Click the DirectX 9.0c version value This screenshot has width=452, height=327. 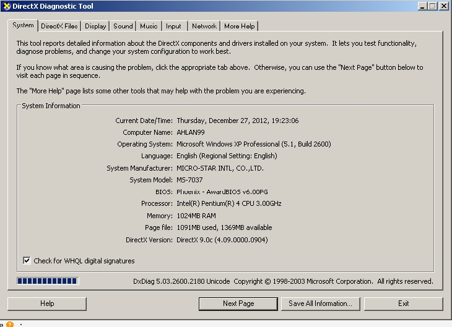(222, 240)
